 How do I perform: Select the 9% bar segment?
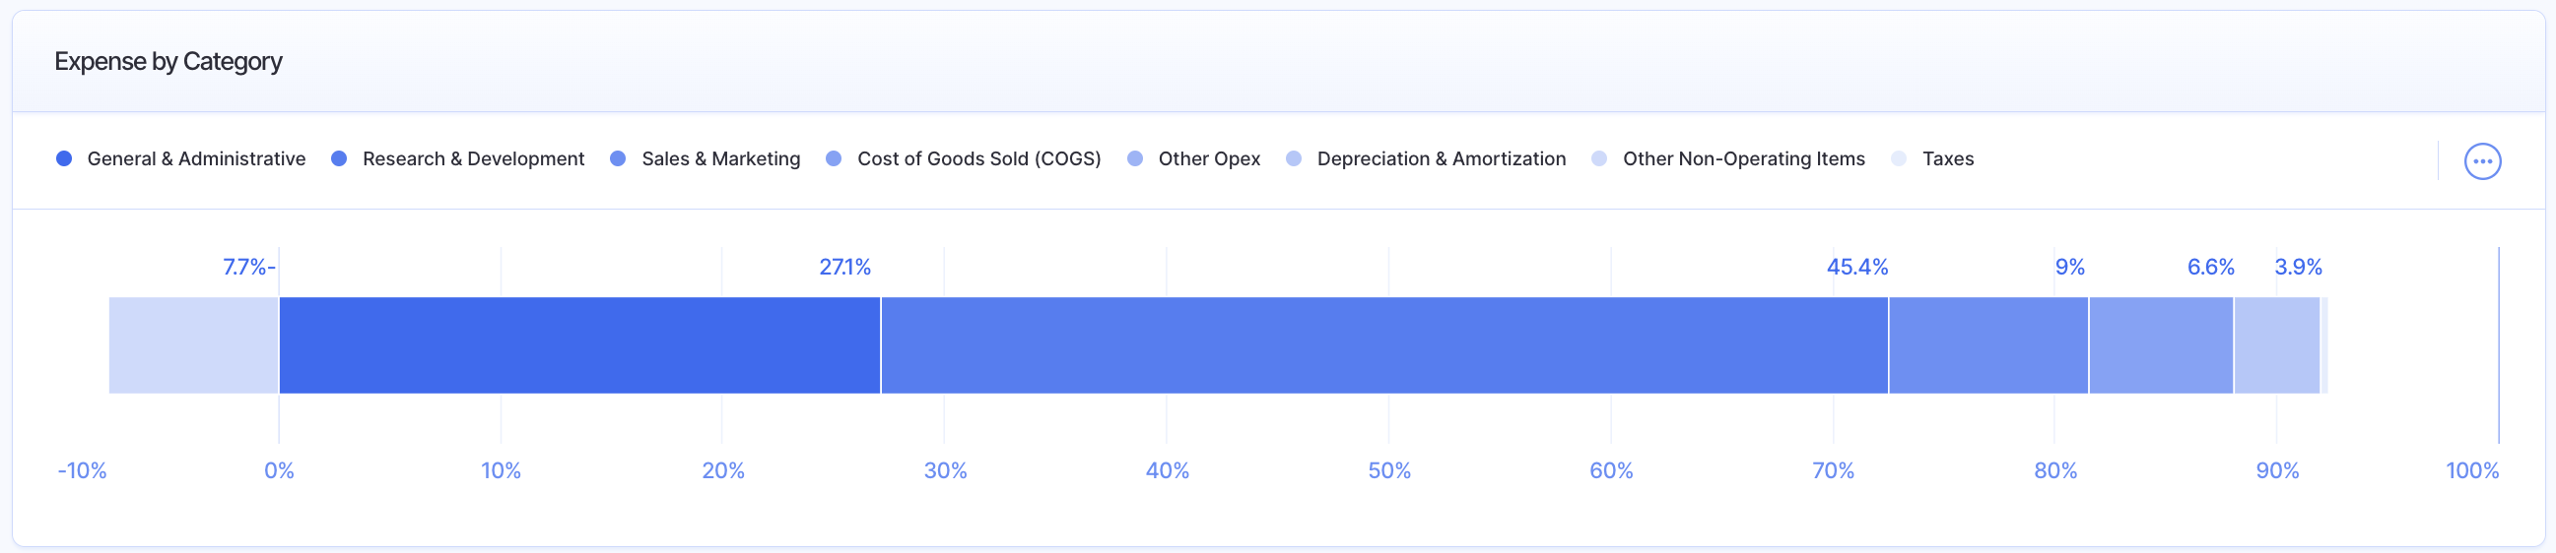point(1987,344)
